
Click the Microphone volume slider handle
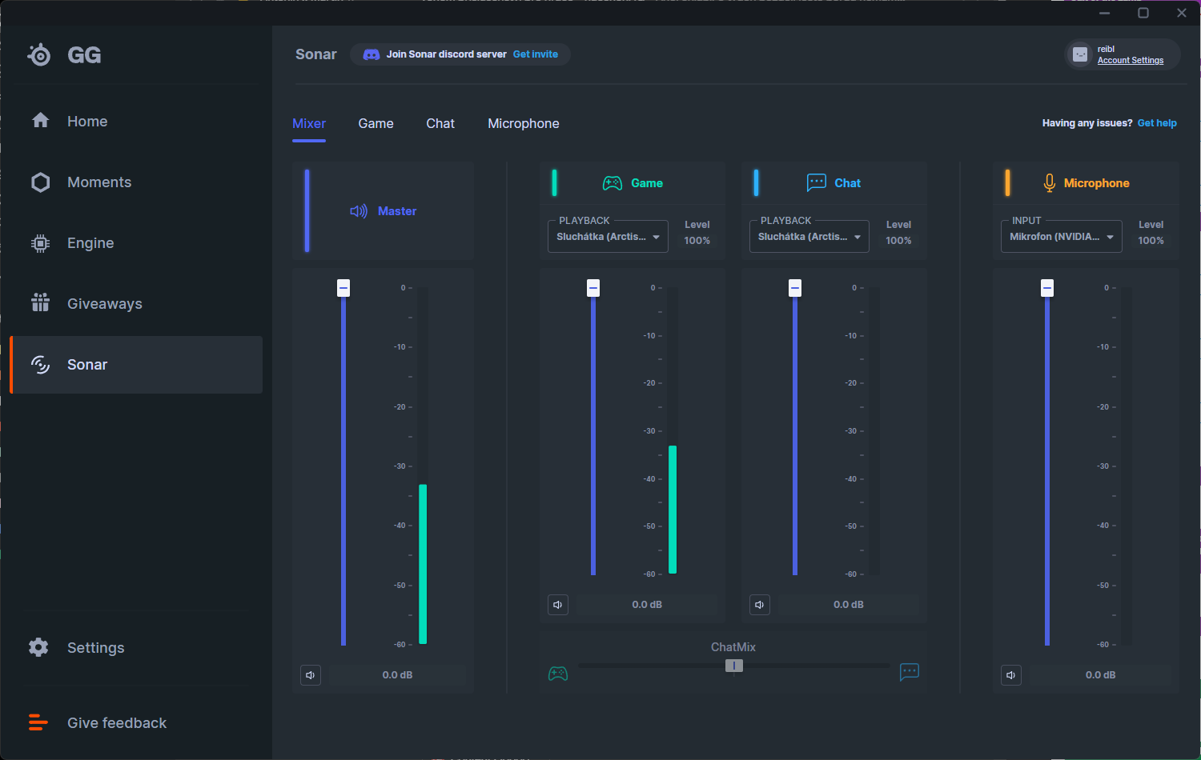1047,288
